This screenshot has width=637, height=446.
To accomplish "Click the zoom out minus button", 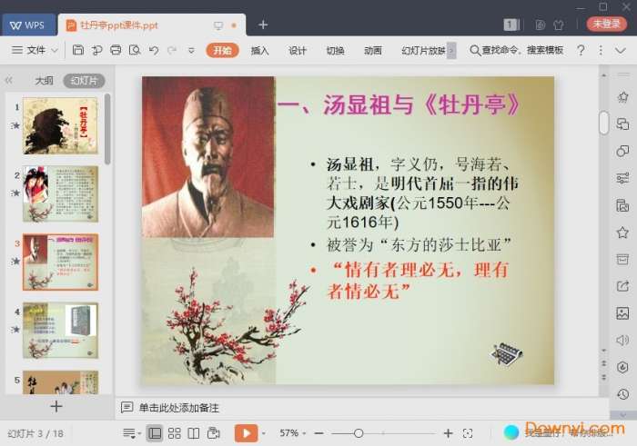I will [x=318, y=433].
